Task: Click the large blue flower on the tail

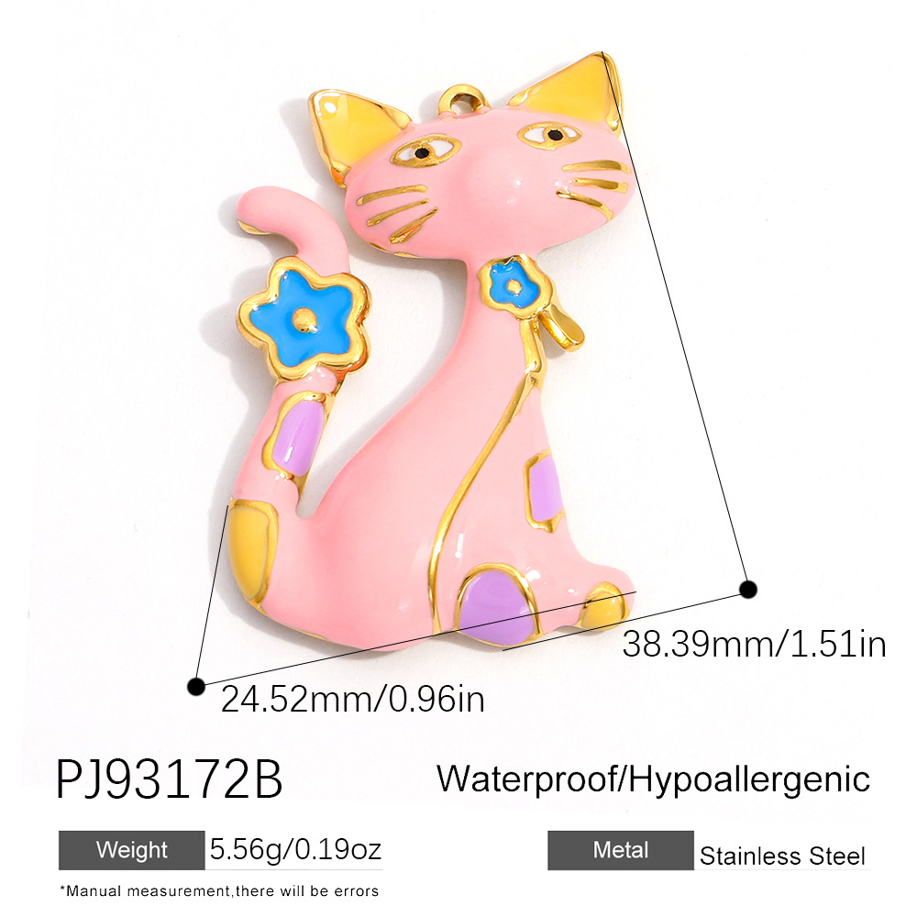Action: tap(304, 319)
